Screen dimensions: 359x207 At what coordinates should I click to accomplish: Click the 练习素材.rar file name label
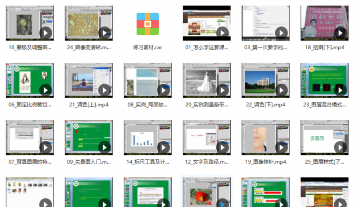tap(148, 47)
